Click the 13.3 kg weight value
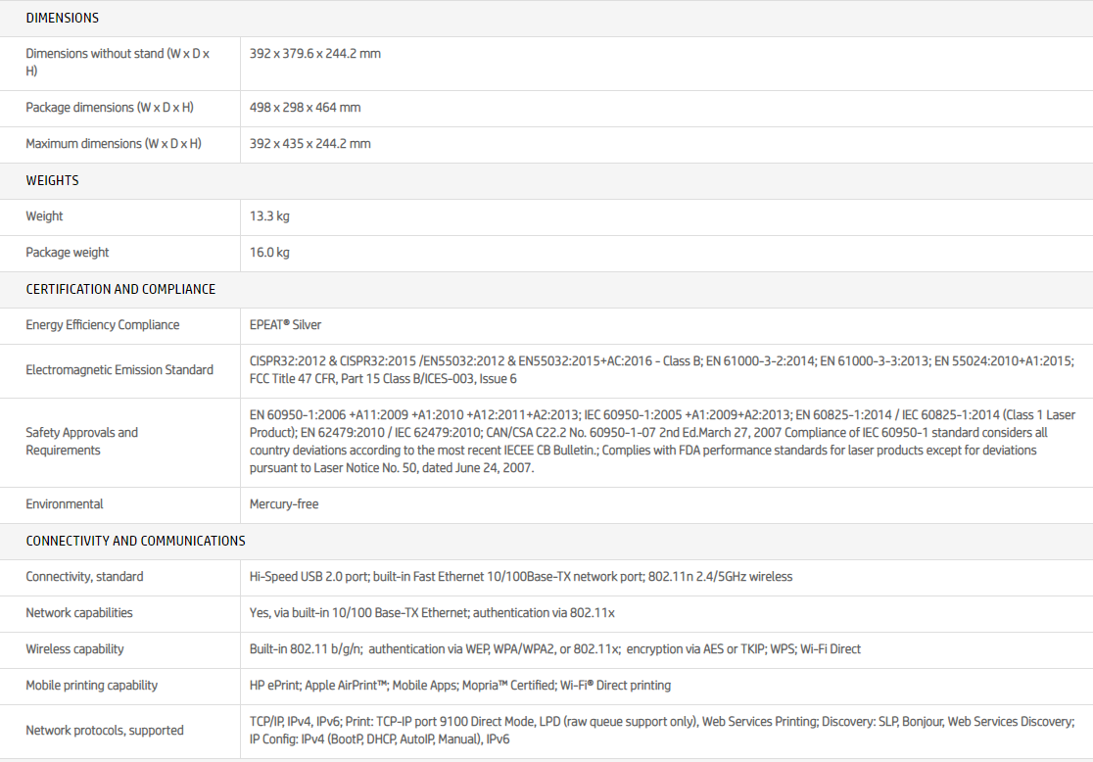This screenshot has width=1093, height=762. [269, 216]
